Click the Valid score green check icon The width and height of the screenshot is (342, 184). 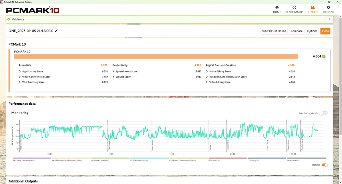(x=8, y=19)
